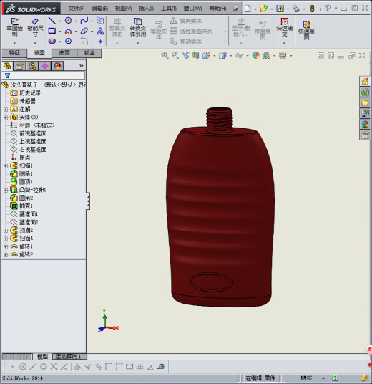Click the Convert Entities tool
Screen dimensions: 372x384
(137, 27)
